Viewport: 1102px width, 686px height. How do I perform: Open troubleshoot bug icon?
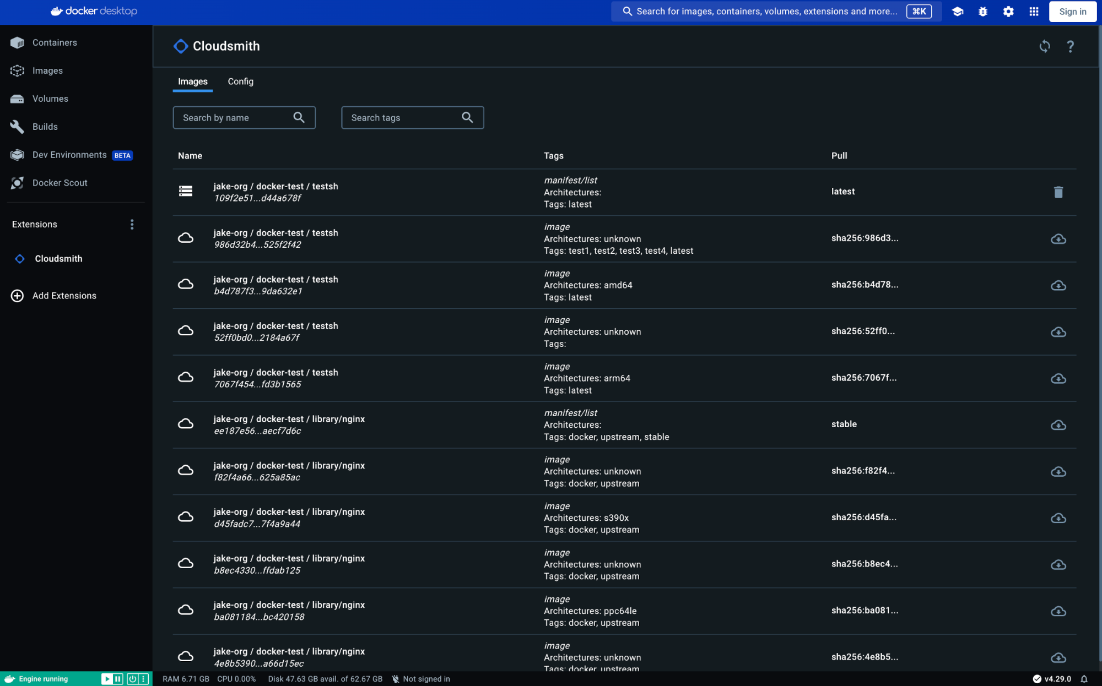tap(982, 12)
